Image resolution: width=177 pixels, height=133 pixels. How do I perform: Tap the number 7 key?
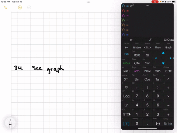click(x=137, y=96)
